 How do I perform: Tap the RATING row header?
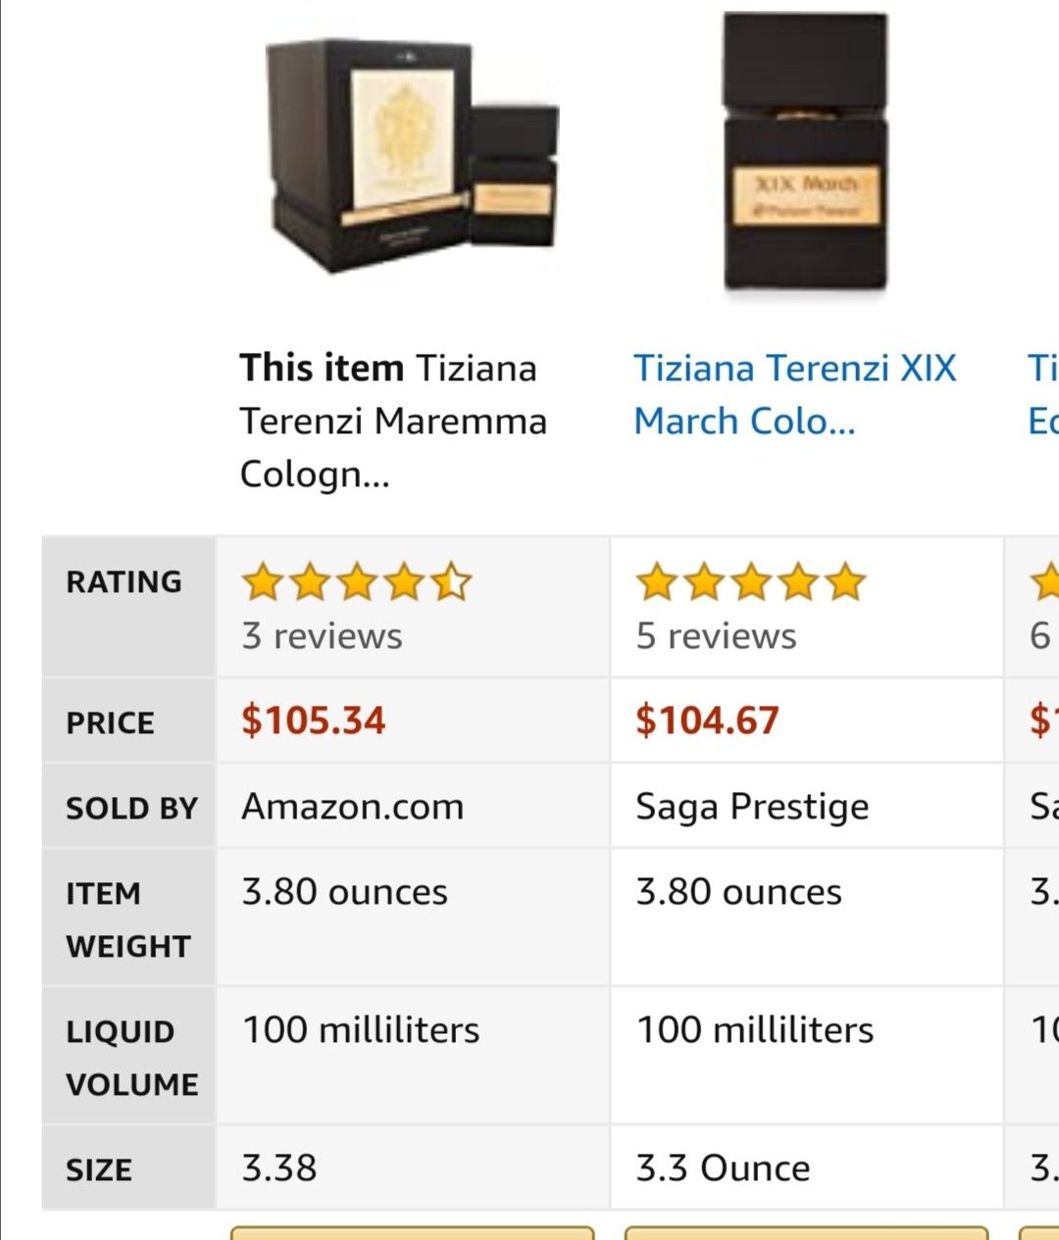click(x=125, y=582)
